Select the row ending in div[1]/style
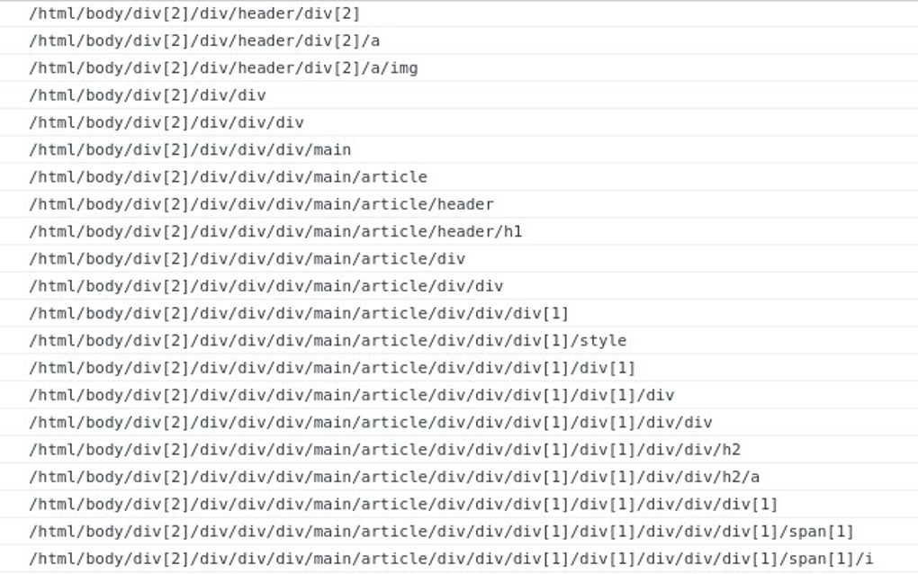Screen dimensions: 918x574 pyautogui.click(x=459, y=341)
